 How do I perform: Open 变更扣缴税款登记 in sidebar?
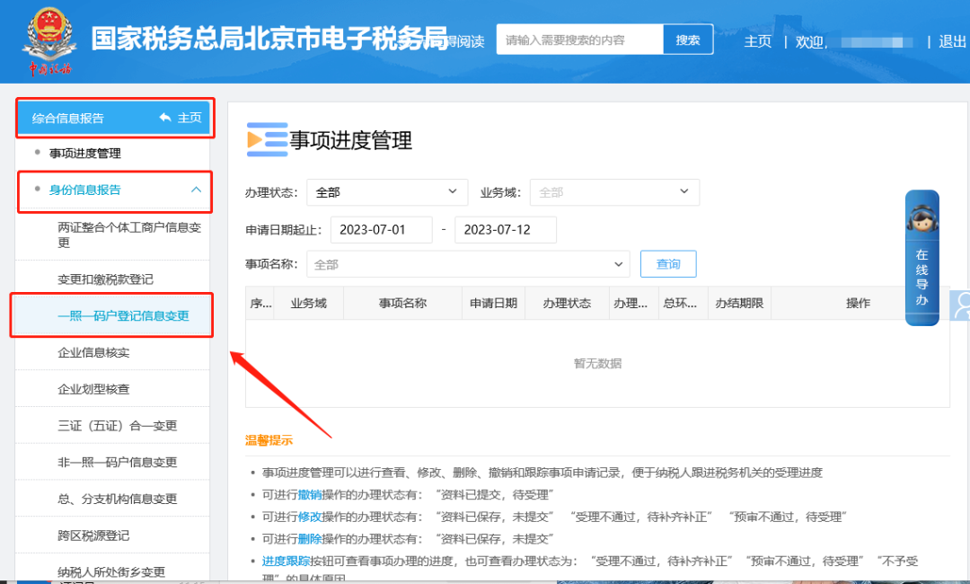105,279
